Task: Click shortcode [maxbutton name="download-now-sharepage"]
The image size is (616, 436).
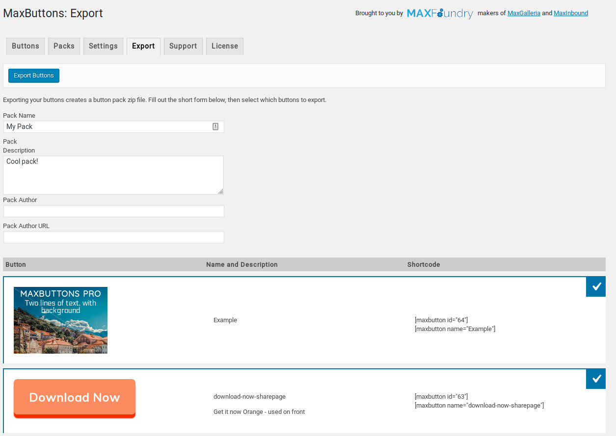Action: pyautogui.click(x=479, y=406)
